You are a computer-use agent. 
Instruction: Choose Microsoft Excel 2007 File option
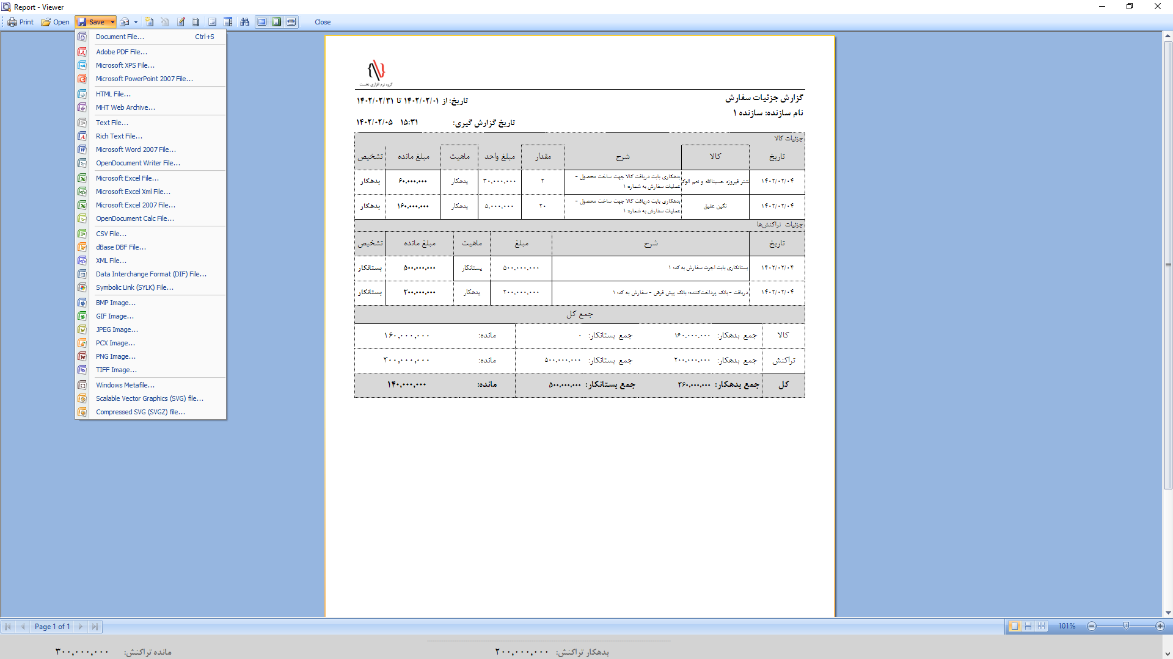point(135,205)
